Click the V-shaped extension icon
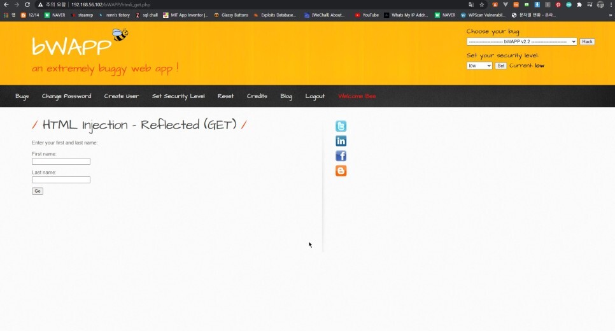This screenshot has width=615, height=331. click(505, 4)
